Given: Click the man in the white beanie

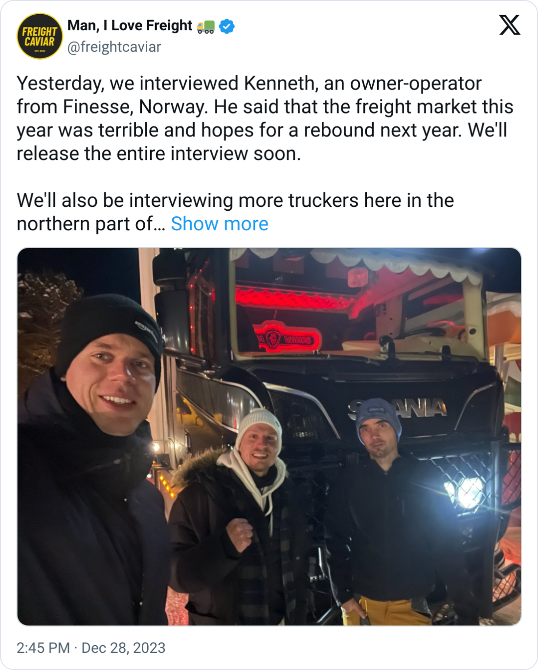Looking at the screenshot, I should click(x=240, y=518).
